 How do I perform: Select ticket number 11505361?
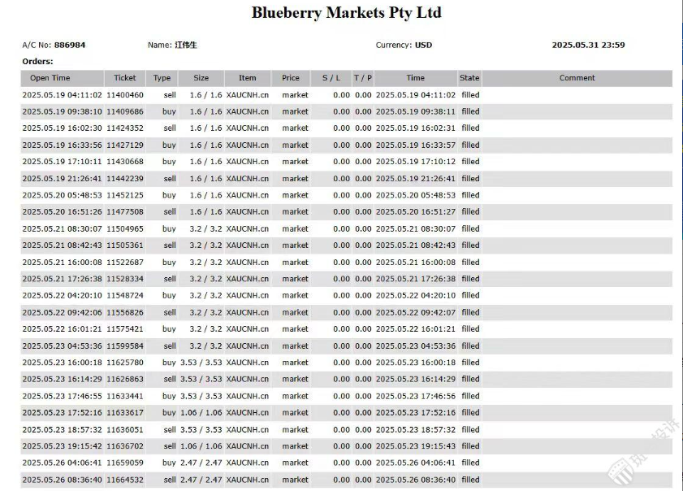[125, 245]
